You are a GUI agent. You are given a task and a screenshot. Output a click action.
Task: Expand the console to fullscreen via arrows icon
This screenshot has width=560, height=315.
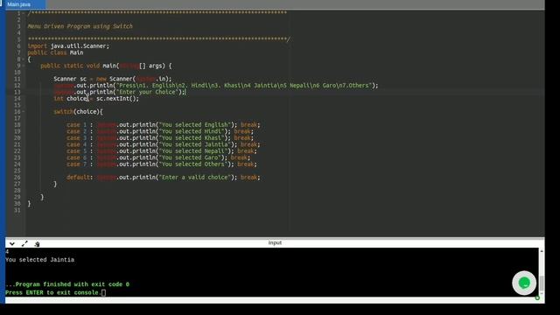[24, 244]
